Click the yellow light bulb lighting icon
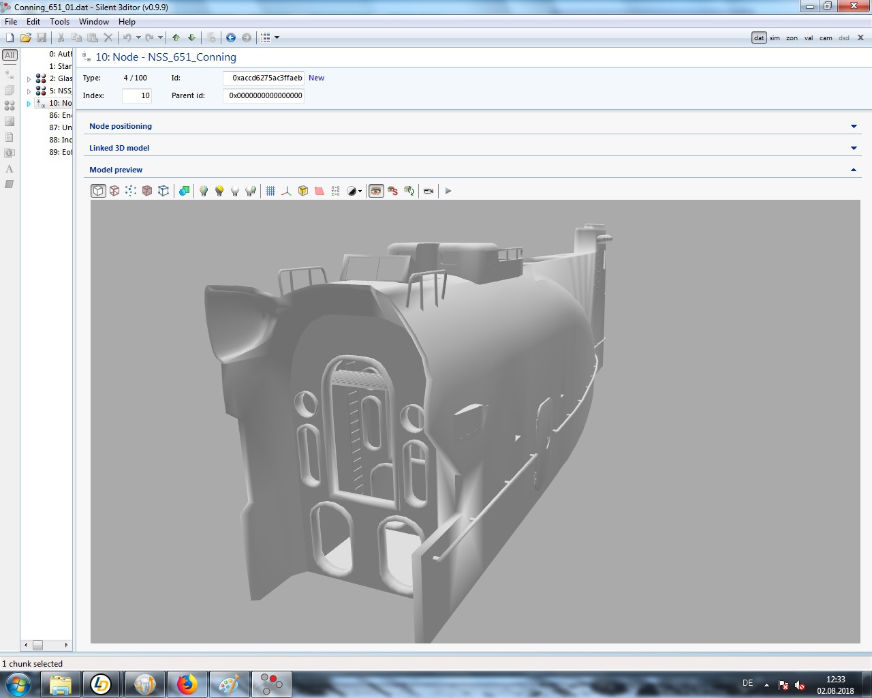 [219, 191]
